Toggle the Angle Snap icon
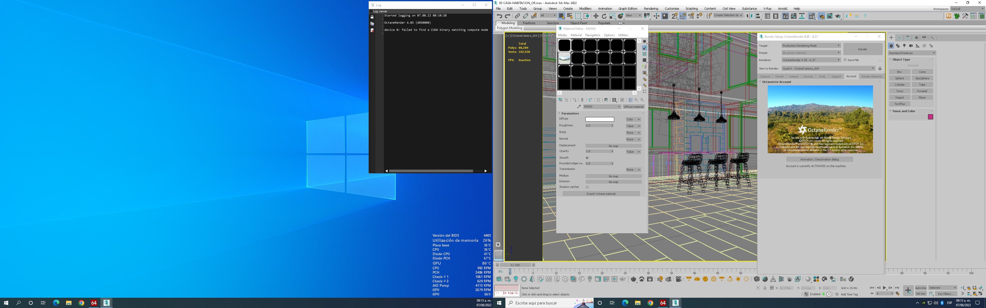 point(683,16)
